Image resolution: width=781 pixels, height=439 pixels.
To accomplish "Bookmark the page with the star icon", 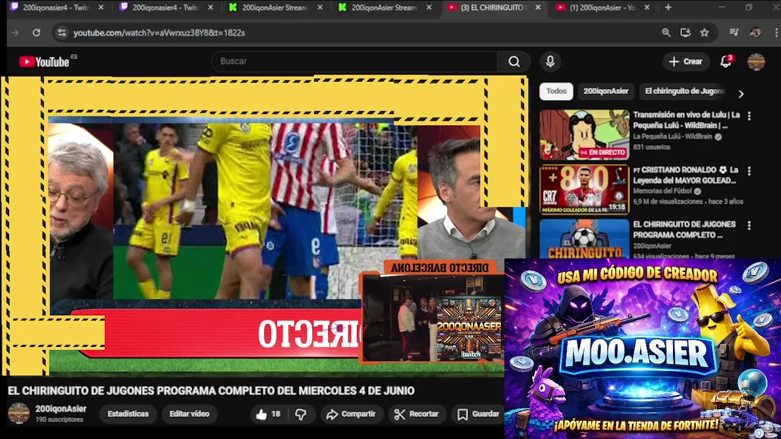I will point(705,32).
